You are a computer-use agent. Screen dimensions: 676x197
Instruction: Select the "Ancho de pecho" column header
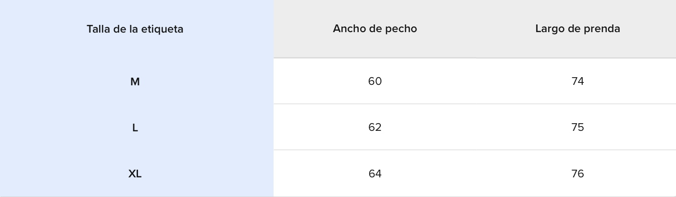pyautogui.click(x=375, y=29)
